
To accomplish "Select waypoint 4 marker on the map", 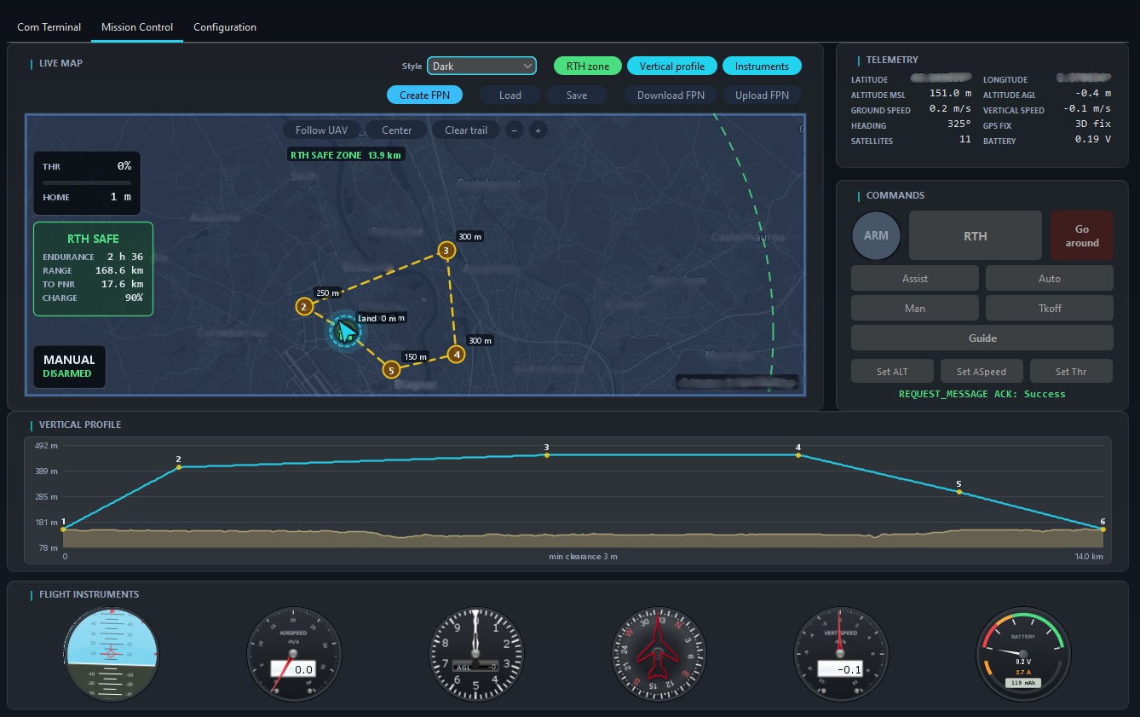I will point(457,354).
